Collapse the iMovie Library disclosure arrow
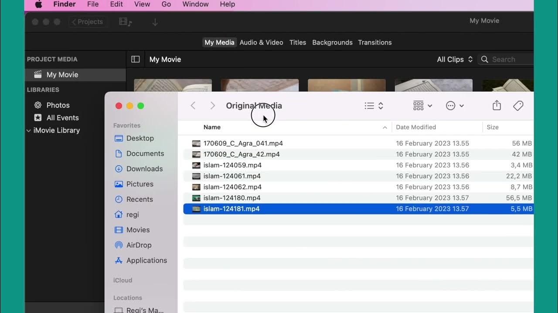 [28, 130]
